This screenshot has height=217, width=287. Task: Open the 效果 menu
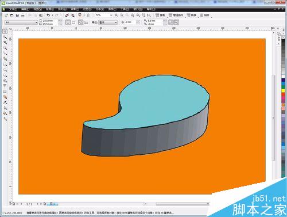click(75, 9)
